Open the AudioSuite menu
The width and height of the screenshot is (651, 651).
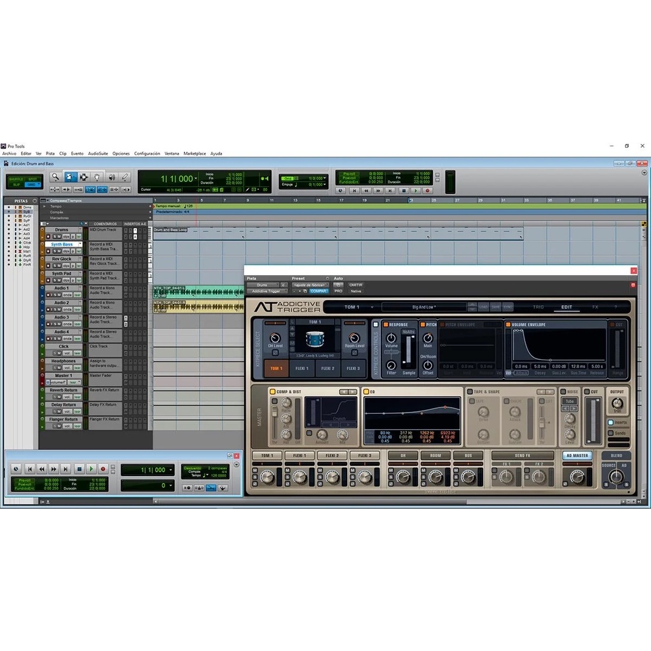(x=98, y=153)
